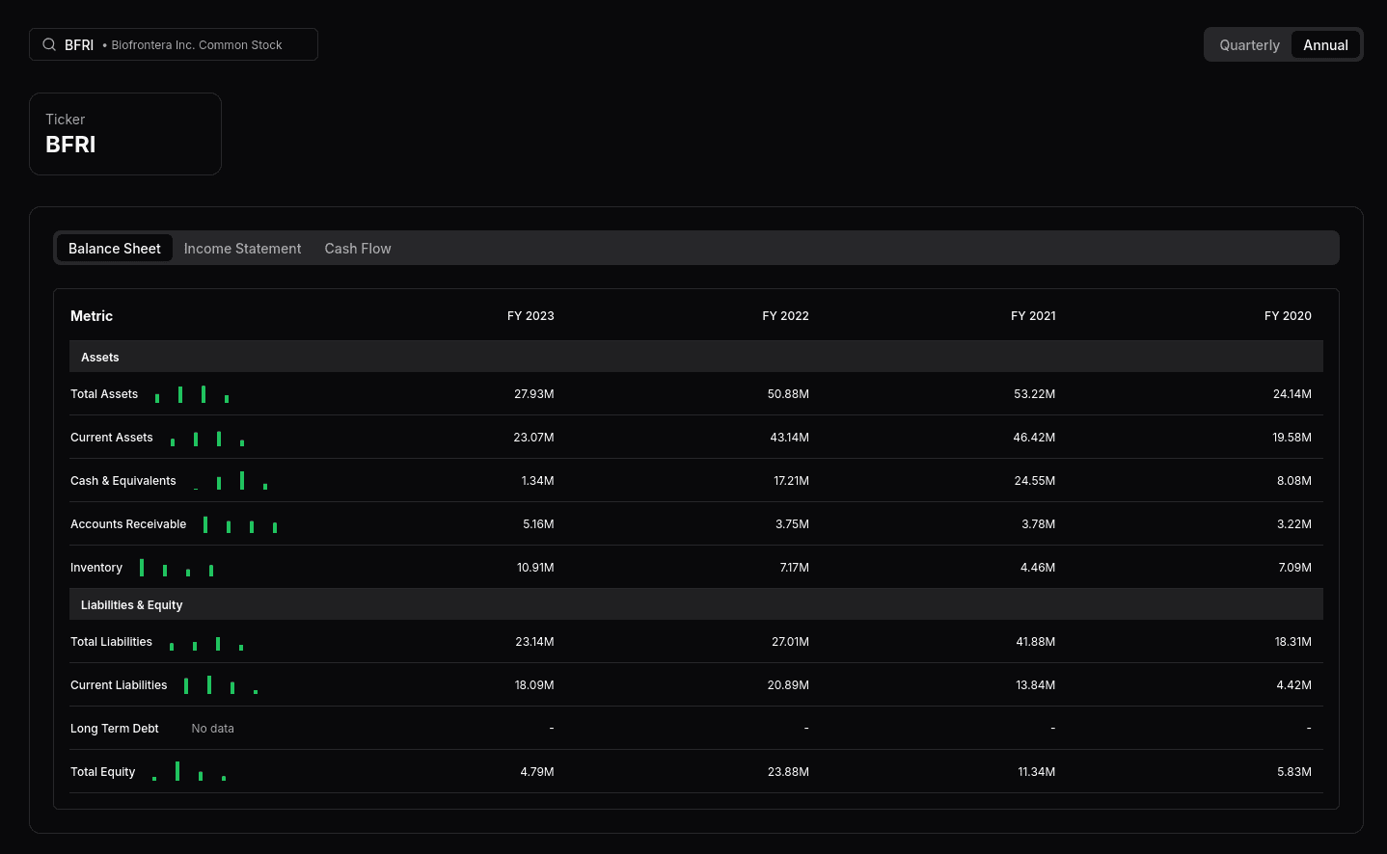Click Cash & Equivalents FY 2022 value 17.21M
This screenshot has height=854, width=1387.
point(791,481)
